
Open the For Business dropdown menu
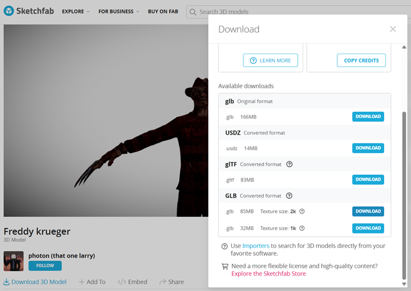[118, 12]
